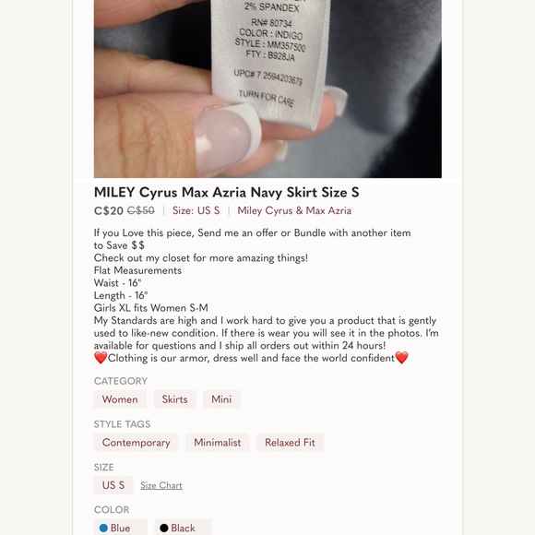Click the Women category tag

pos(120,399)
